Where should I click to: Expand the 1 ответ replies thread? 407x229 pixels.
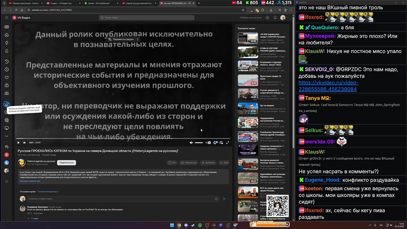(33, 219)
